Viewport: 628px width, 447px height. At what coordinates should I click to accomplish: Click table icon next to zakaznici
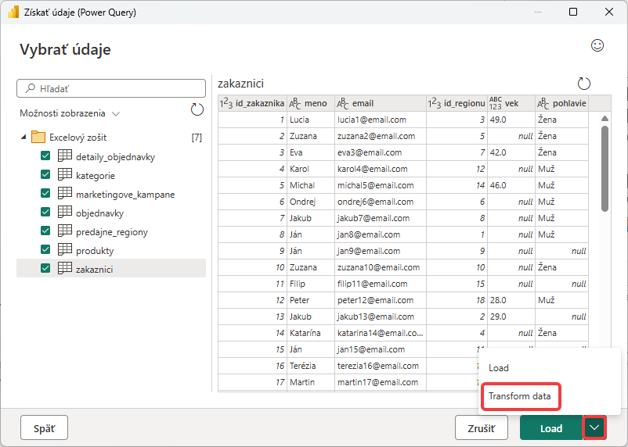click(65, 268)
